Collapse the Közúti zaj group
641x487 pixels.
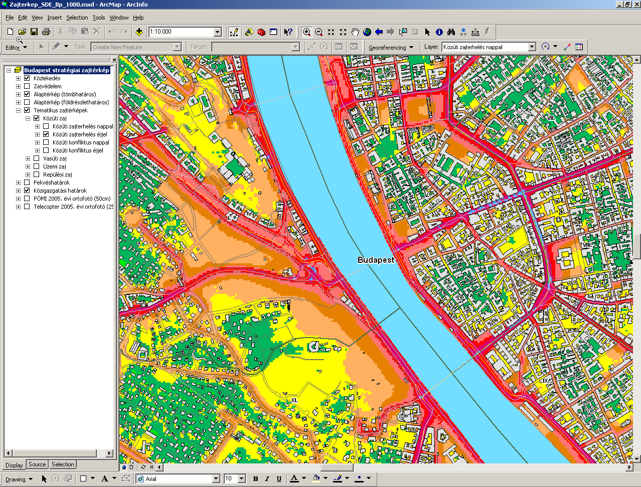point(28,118)
